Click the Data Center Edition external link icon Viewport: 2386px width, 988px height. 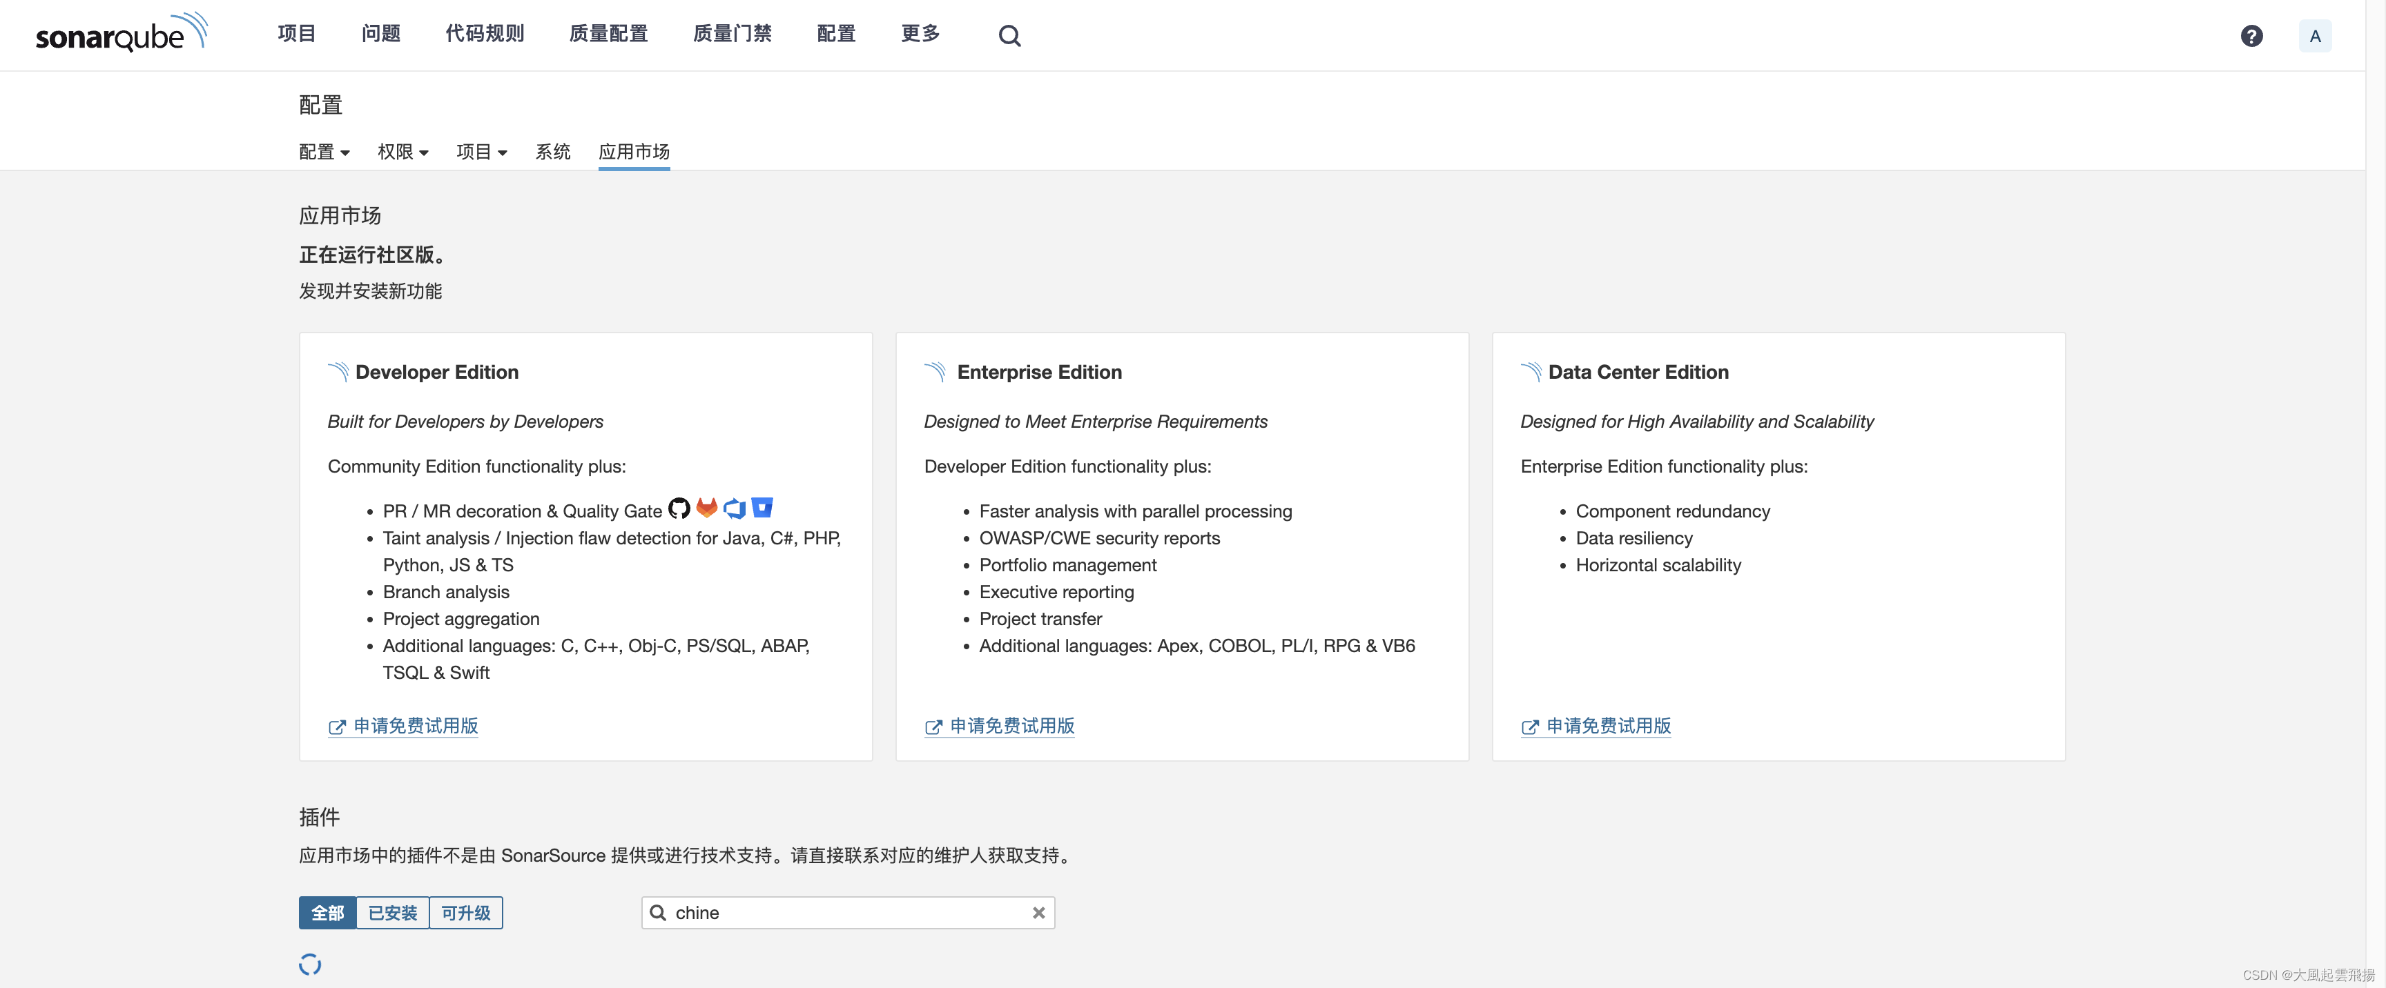pos(1530,728)
